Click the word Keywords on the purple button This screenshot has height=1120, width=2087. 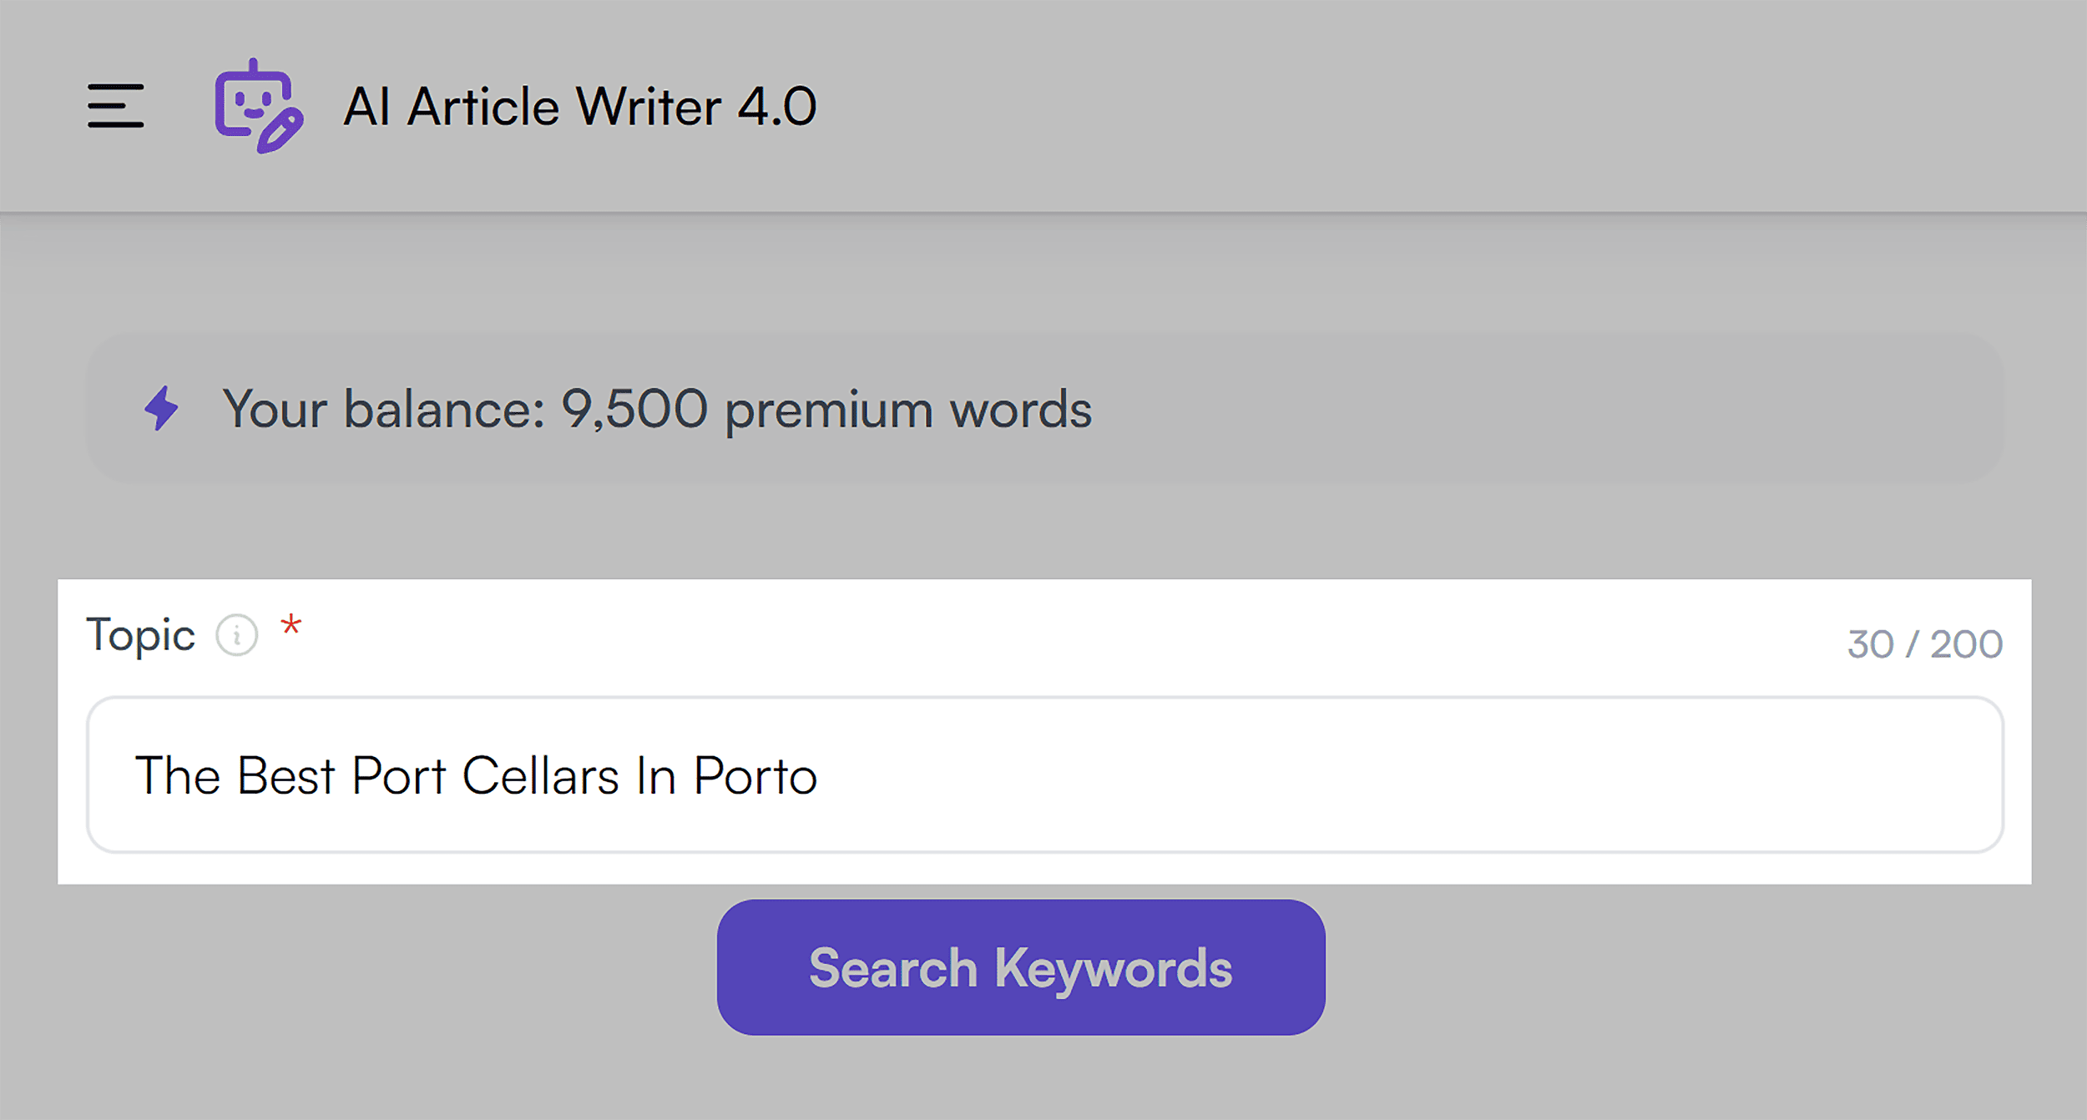click(1113, 969)
